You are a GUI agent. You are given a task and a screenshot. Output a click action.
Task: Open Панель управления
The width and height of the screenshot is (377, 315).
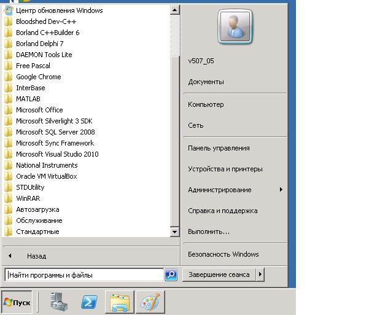[219, 148]
